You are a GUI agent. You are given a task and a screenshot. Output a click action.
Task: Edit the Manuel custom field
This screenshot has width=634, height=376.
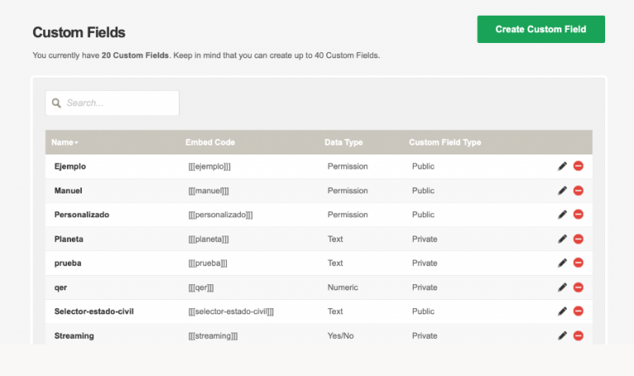[562, 190]
